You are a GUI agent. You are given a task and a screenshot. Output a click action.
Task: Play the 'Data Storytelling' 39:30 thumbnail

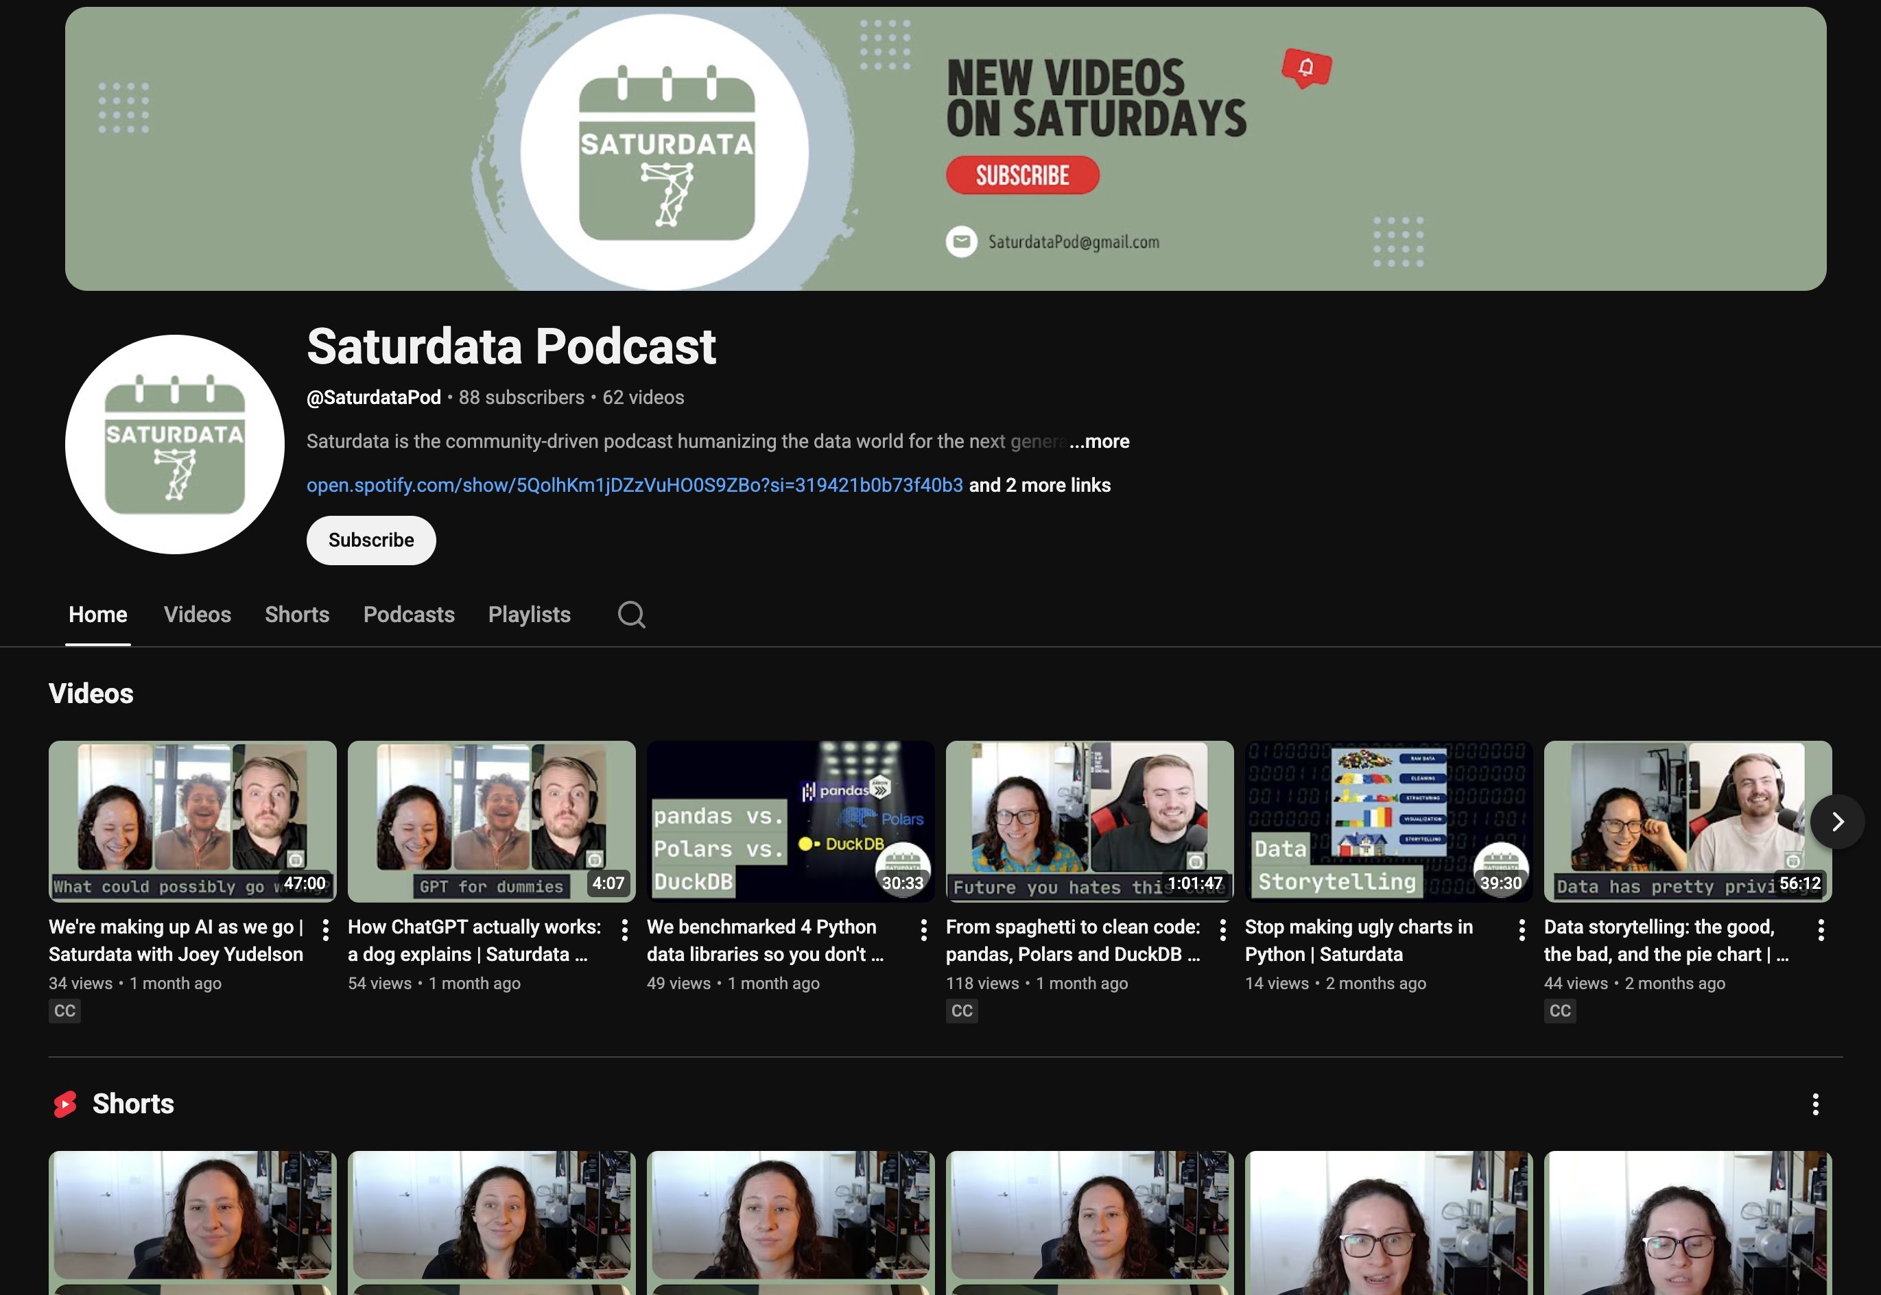coord(1389,821)
